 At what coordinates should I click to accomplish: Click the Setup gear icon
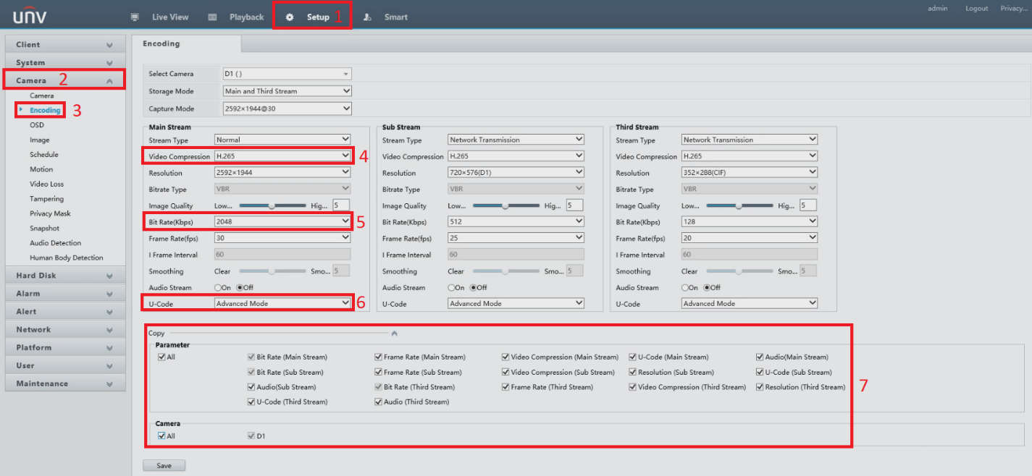[x=290, y=17]
